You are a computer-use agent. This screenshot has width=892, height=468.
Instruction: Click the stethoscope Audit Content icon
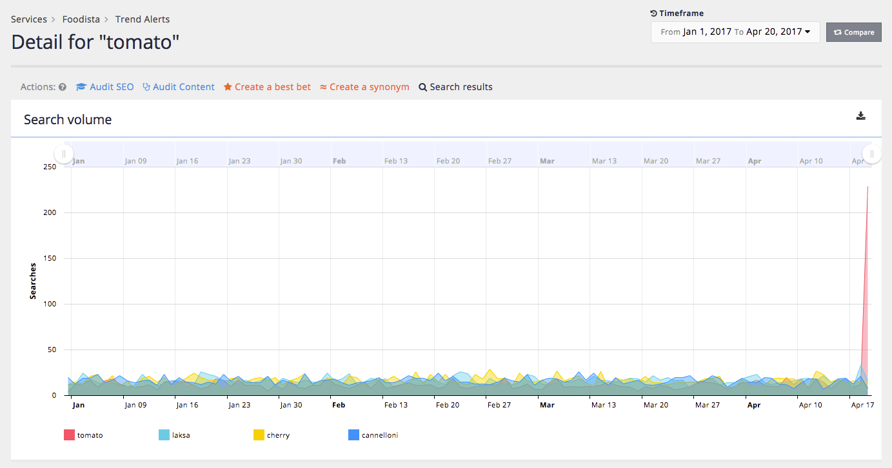(x=146, y=87)
